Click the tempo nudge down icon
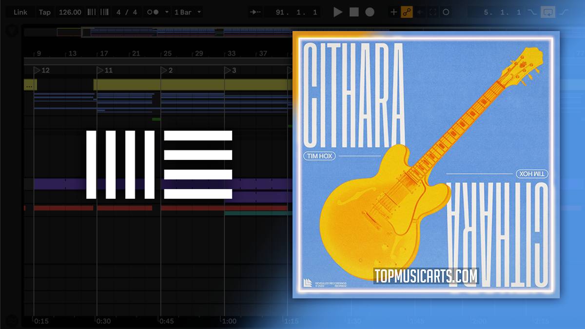The image size is (585, 329). tap(90, 12)
